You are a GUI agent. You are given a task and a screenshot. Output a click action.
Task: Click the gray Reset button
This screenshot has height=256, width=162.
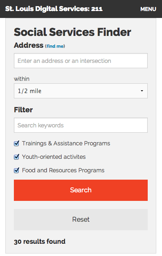click(81, 220)
